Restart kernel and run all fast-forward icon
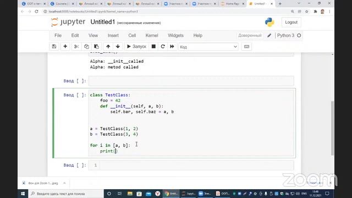The height and width of the screenshot is (198, 352). (x=172, y=46)
